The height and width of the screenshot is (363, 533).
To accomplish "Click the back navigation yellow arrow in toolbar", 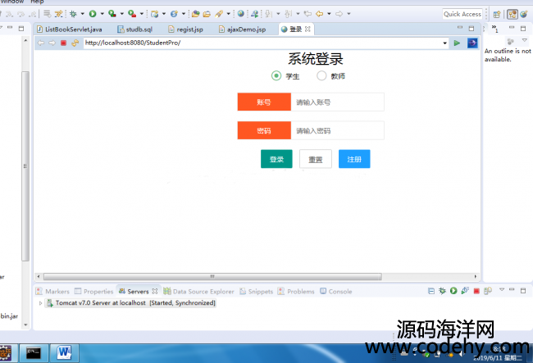I will click(x=319, y=14).
